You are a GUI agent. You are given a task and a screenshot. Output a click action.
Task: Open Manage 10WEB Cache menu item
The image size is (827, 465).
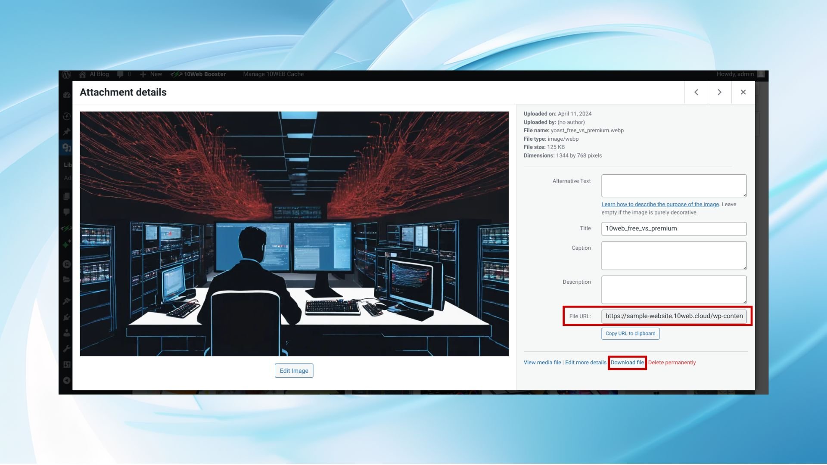coord(273,74)
